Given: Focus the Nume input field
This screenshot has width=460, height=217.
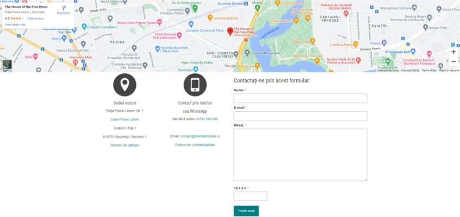Looking at the screenshot, I should (x=300, y=98).
